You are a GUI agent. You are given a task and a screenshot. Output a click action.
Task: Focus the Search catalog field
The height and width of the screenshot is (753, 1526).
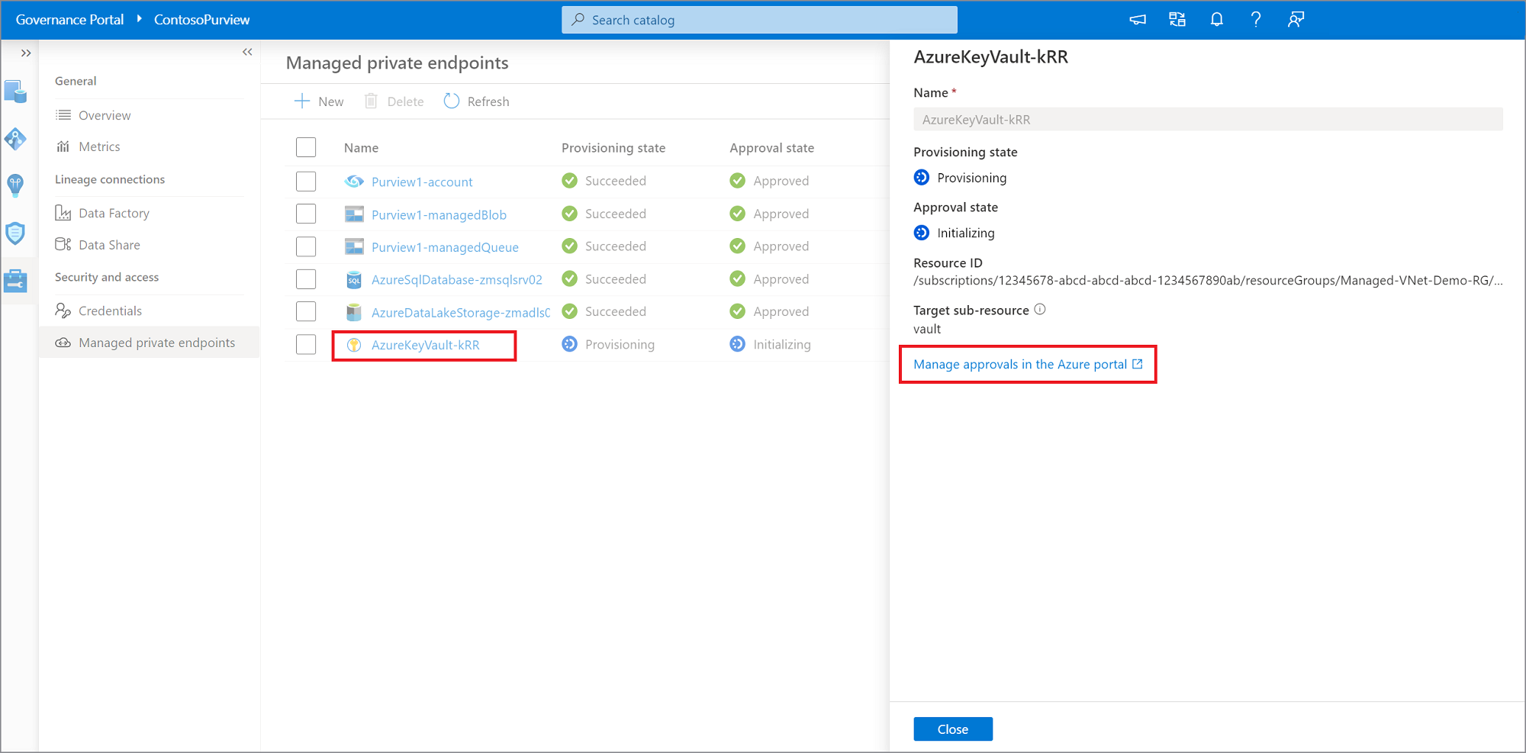tap(759, 20)
